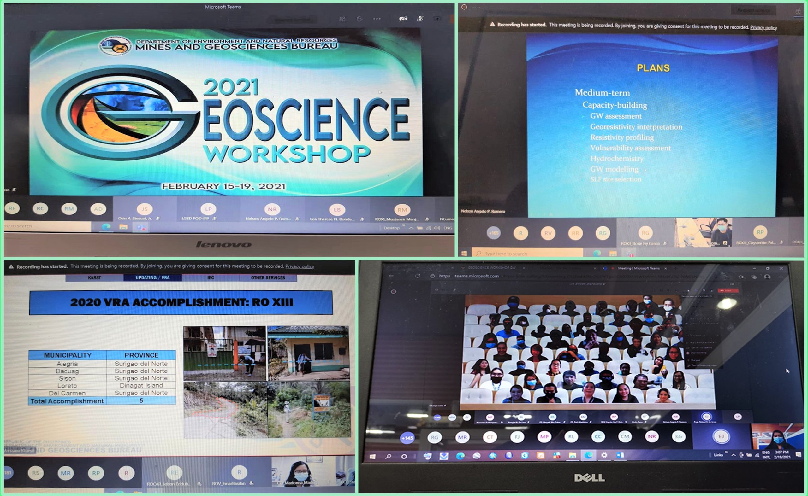
Task: Switch to the UPDATING / VRA tab
Action: pyautogui.click(x=152, y=277)
